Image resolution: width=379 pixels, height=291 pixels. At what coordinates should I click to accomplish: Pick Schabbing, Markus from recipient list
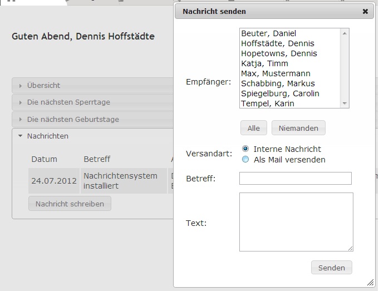278,83
